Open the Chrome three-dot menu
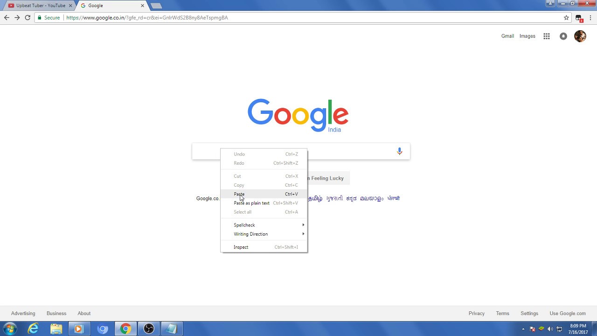Viewport: 597px width, 336px height. click(590, 18)
